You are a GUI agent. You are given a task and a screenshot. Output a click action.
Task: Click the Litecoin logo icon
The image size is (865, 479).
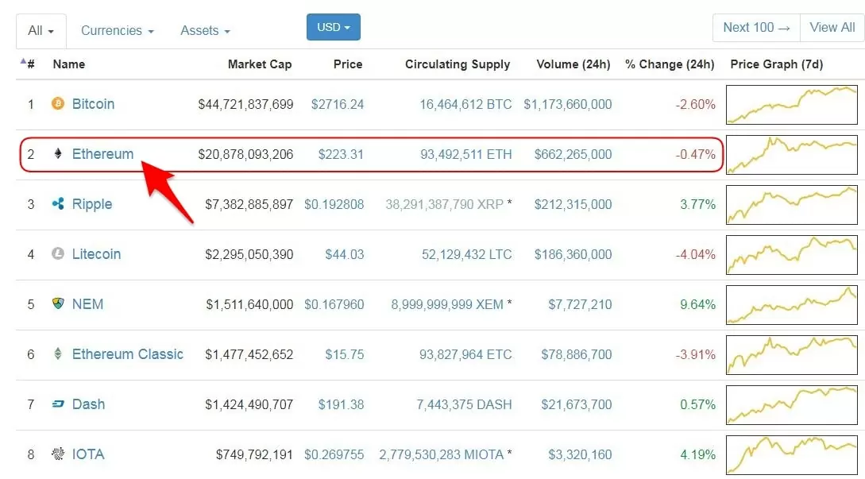pos(58,253)
